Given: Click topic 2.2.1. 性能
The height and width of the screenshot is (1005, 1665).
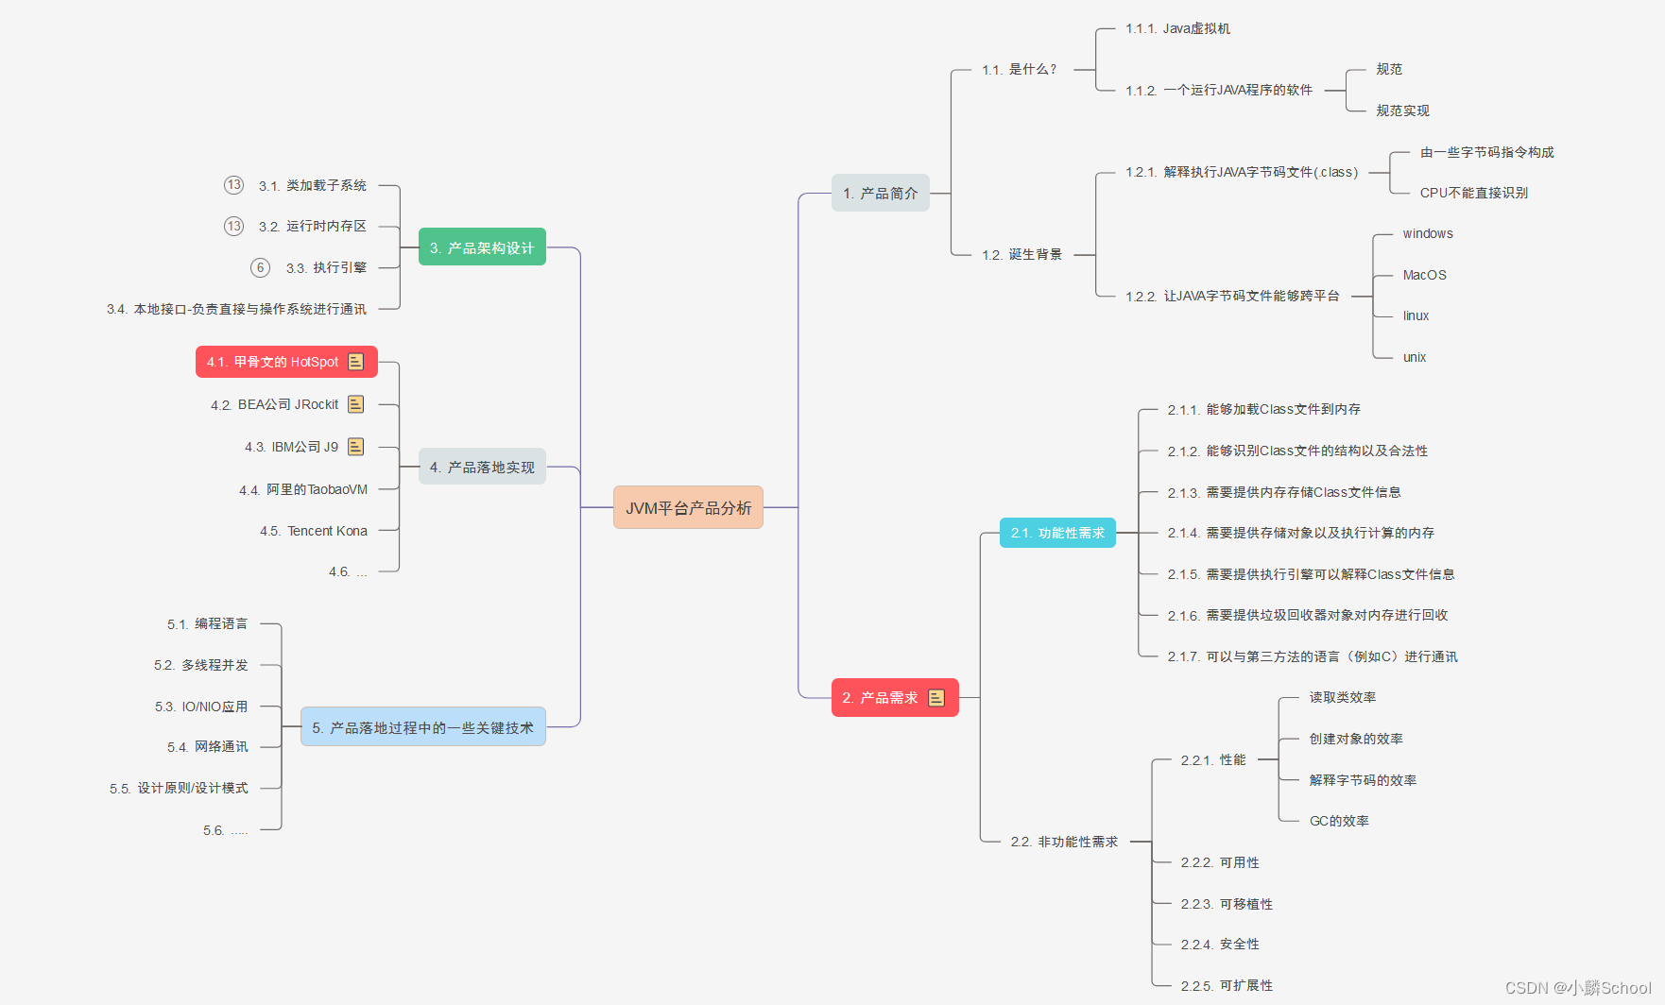Looking at the screenshot, I should 1212,760.
